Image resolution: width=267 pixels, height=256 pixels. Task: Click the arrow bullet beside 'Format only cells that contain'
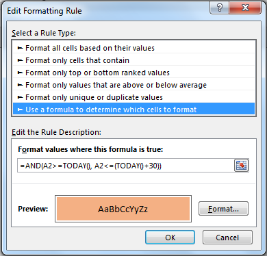click(21, 60)
